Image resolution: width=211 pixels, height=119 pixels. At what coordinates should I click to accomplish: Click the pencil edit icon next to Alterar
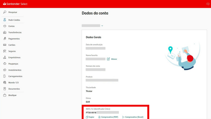tap(108, 59)
